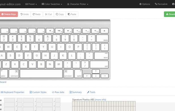Select the right arrow key
Image resolution: width=175 pixels, height=111 pixels.
(104, 76)
